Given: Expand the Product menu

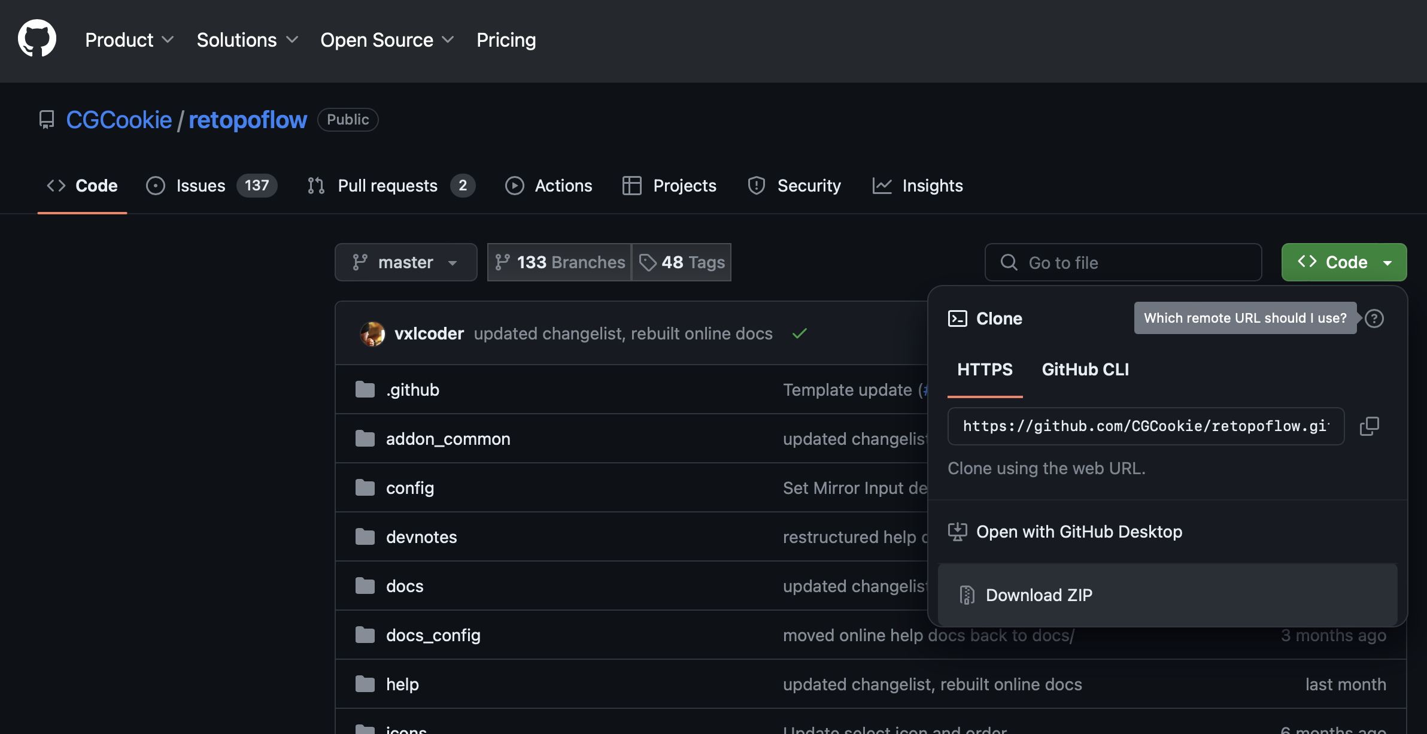Looking at the screenshot, I should pyautogui.click(x=129, y=40).
